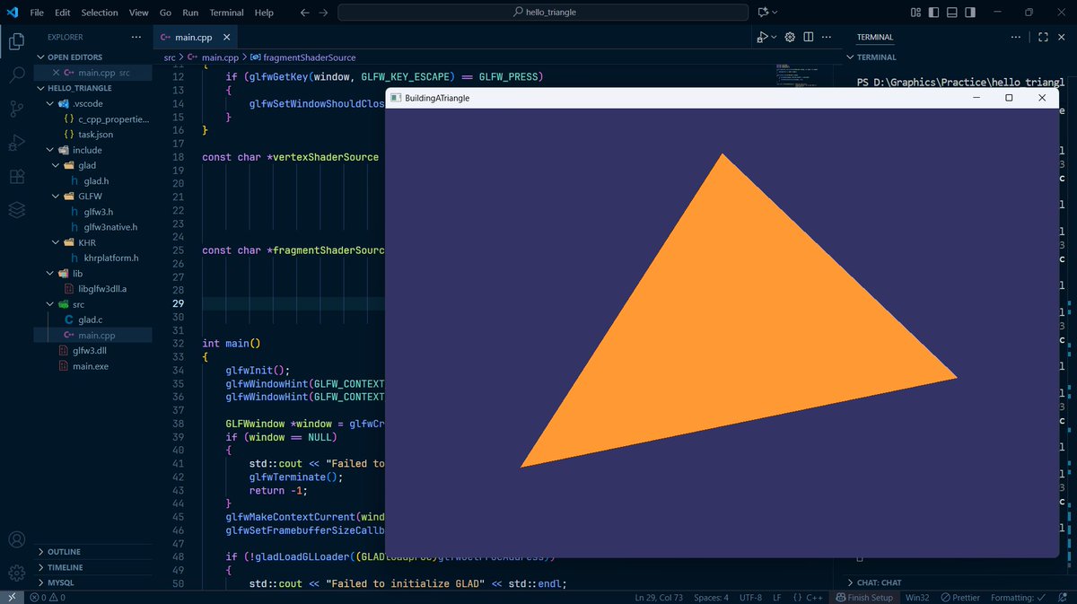The height and width of the screenshot is (604, 1077).
Task: Click the Go Forward arrow in title bar
Action: [323, 13]
